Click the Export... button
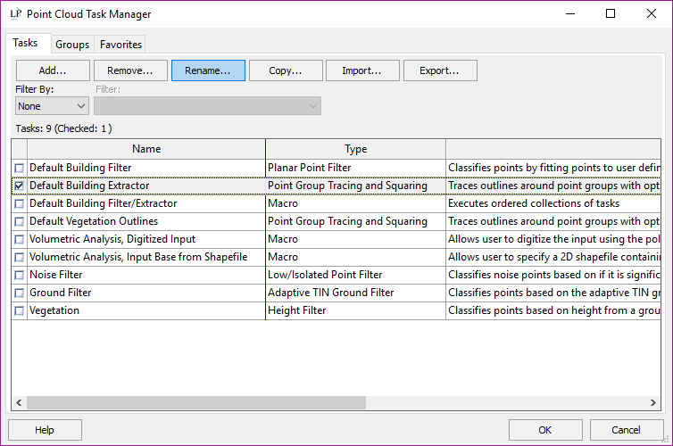Screen dimensions: 673x446 pos(440,70)
